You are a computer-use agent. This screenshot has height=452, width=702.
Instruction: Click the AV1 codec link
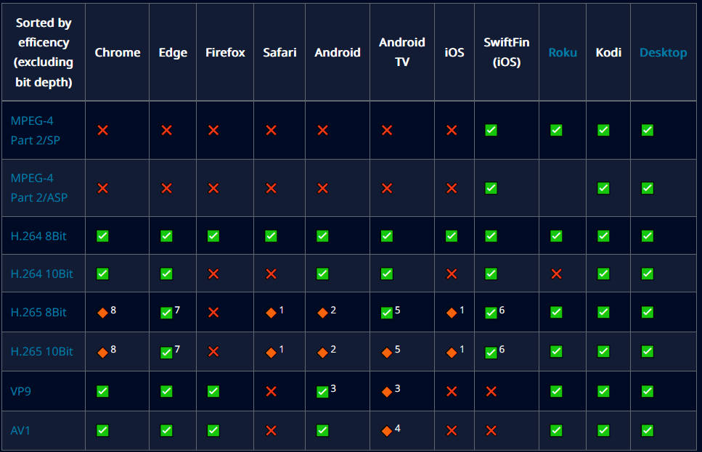pos(20,430)
